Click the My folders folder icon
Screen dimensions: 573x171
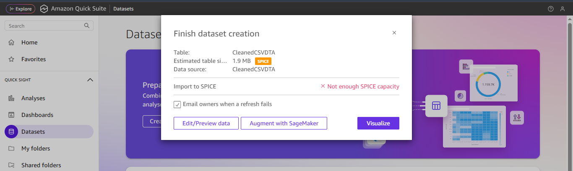pyautogui.click(x=12, y=148)
